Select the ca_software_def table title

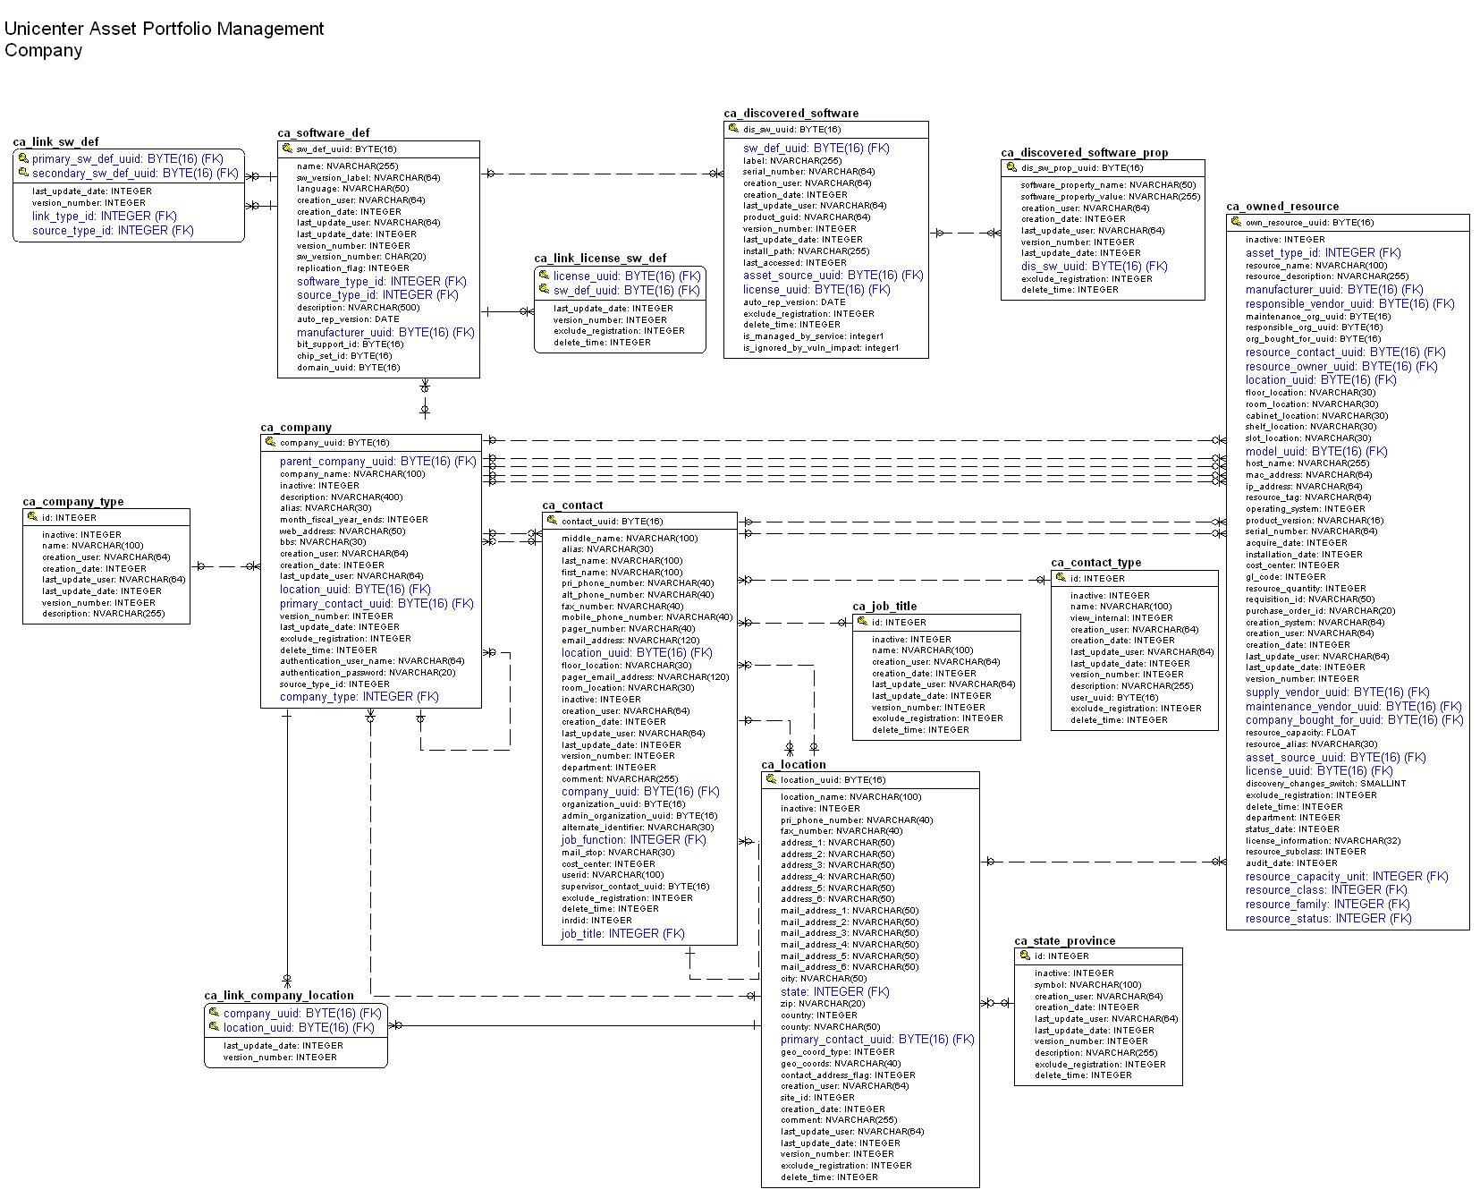(324, 133)
